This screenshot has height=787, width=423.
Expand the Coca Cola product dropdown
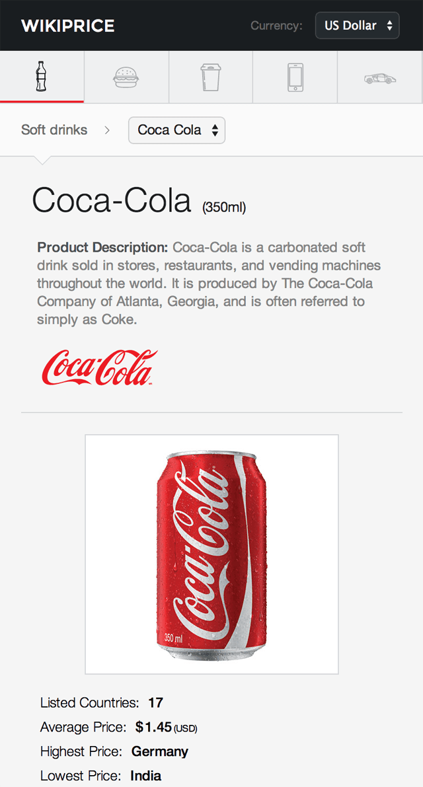point(176,130)
